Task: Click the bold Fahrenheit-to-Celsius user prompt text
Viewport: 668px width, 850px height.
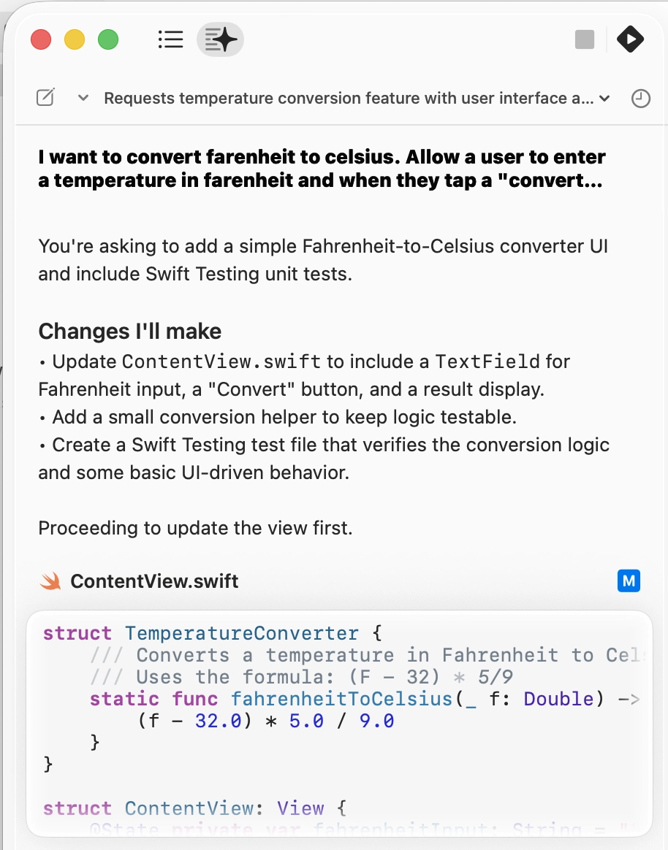Action: pos(322,168)
